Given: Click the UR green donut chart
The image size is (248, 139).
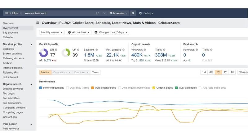Looking at the screenshot, I should pos(66,53).
